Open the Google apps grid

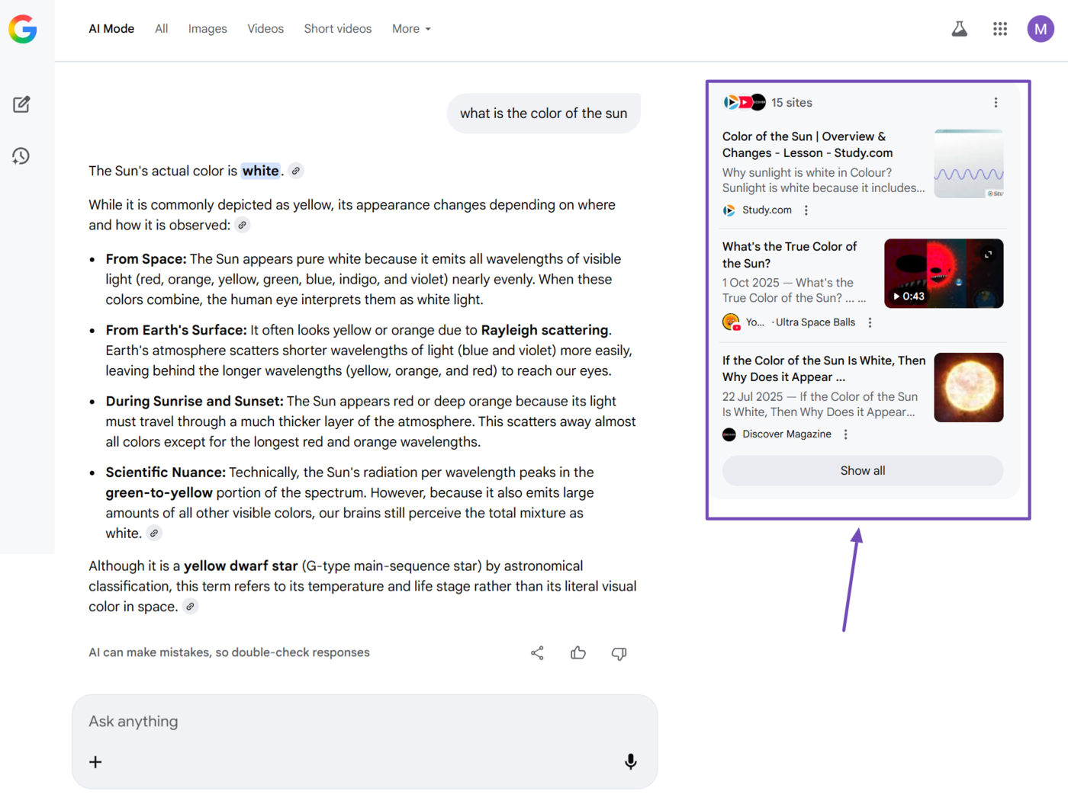point(999,28)
